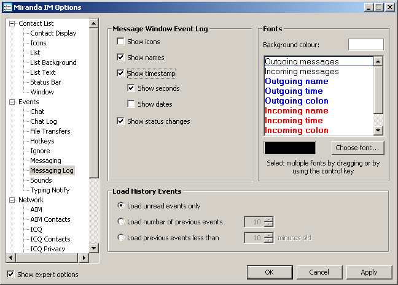398x285 pixels.
Task: Click the Miranda IM Options title bar icon
Action: (7, 7)
